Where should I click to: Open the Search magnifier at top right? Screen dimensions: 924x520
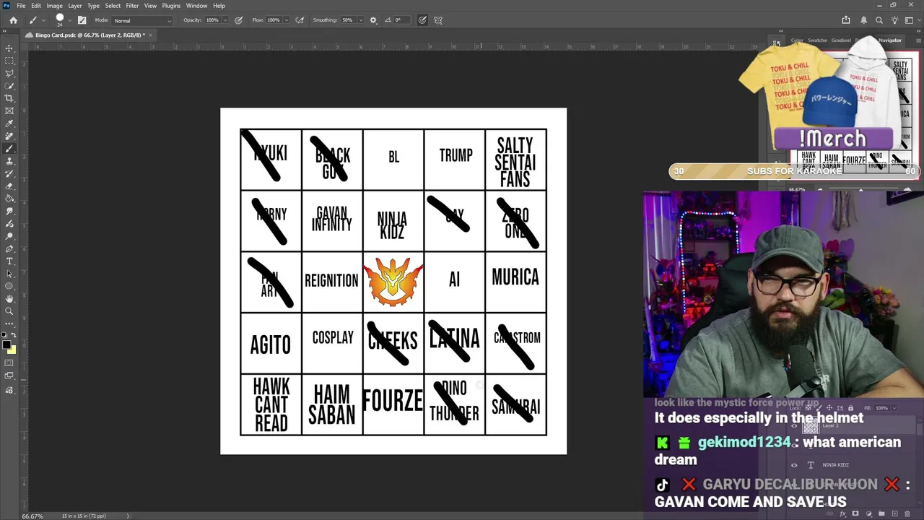pyautogui.click(x=879, y=20)
